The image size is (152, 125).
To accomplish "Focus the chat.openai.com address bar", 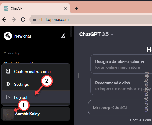I will coord(91,19).
